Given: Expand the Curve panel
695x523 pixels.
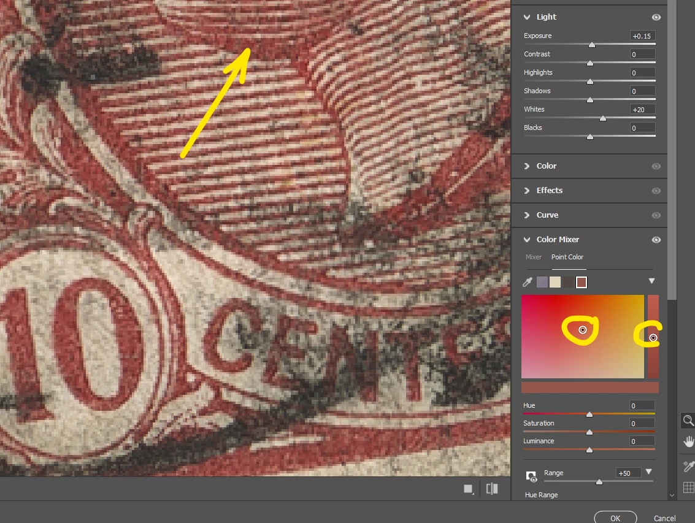Looking at the screenshot, I should point(527,215).
